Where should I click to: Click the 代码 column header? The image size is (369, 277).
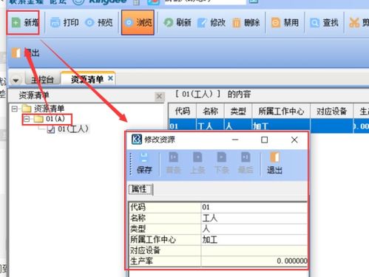click(x=183, y=112)
